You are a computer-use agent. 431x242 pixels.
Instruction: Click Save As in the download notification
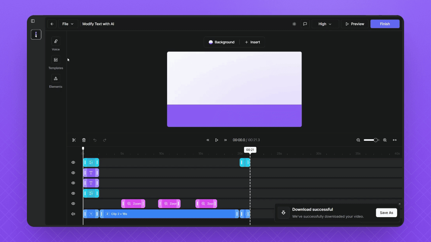(386, 213)
